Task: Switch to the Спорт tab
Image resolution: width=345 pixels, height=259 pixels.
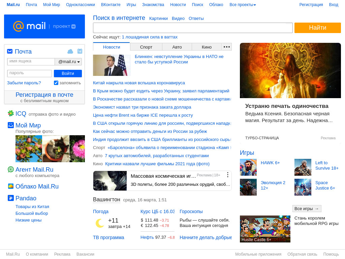Action: [x=146, y=47]
